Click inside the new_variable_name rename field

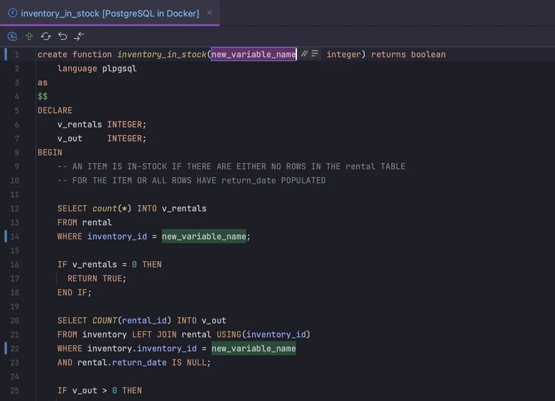(253, 54)
